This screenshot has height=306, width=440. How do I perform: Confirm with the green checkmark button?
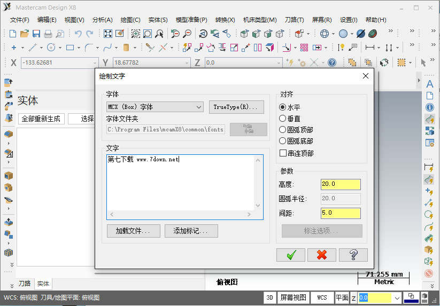(x=291, y=255)
